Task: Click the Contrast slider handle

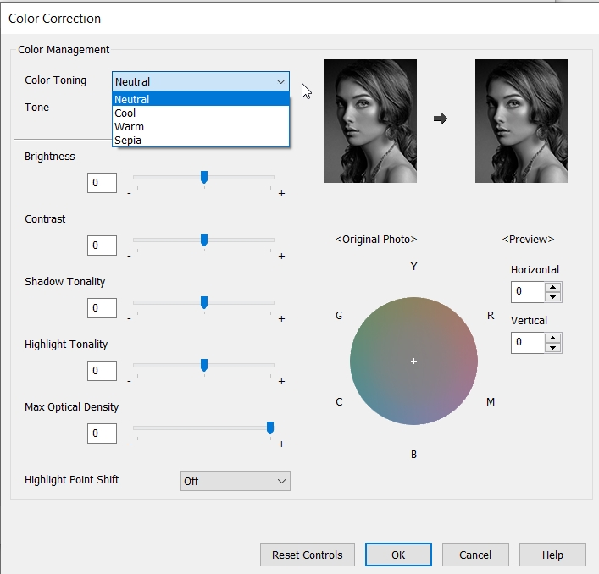Action: click(204, 240)
